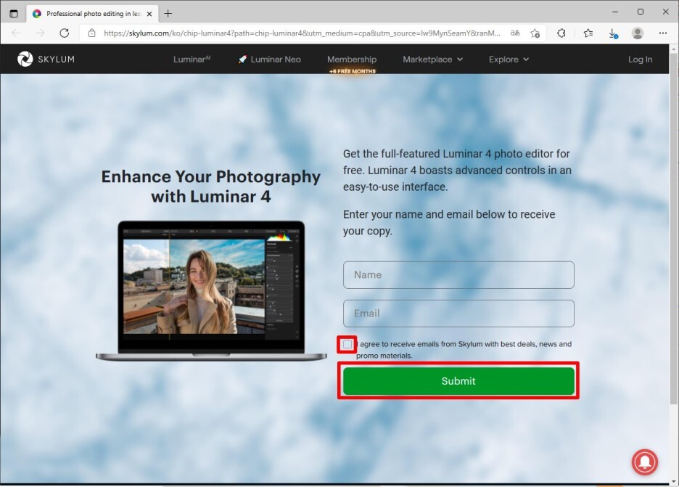Open a new browser tab
The image size is (679, 487).
[168, 14]
